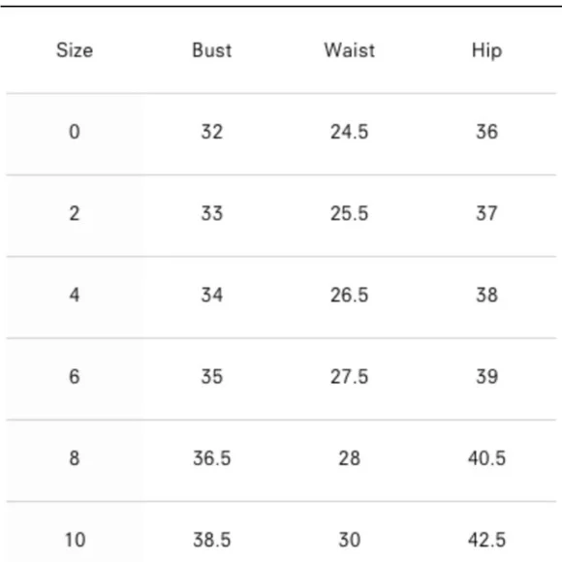Click size 2 in the Size column
Screen dimensions: 562x562
tap(75, 213)
